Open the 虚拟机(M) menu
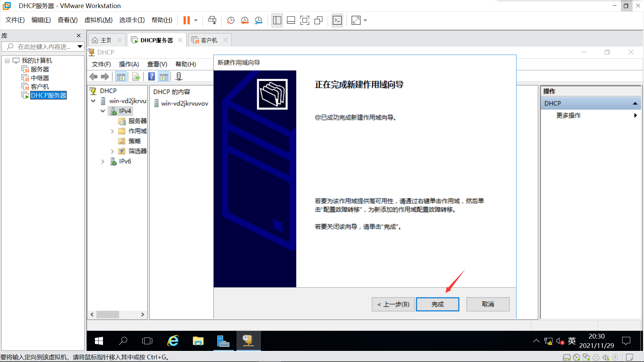This screenshot has height=362, width=644. tap(98, 20)
